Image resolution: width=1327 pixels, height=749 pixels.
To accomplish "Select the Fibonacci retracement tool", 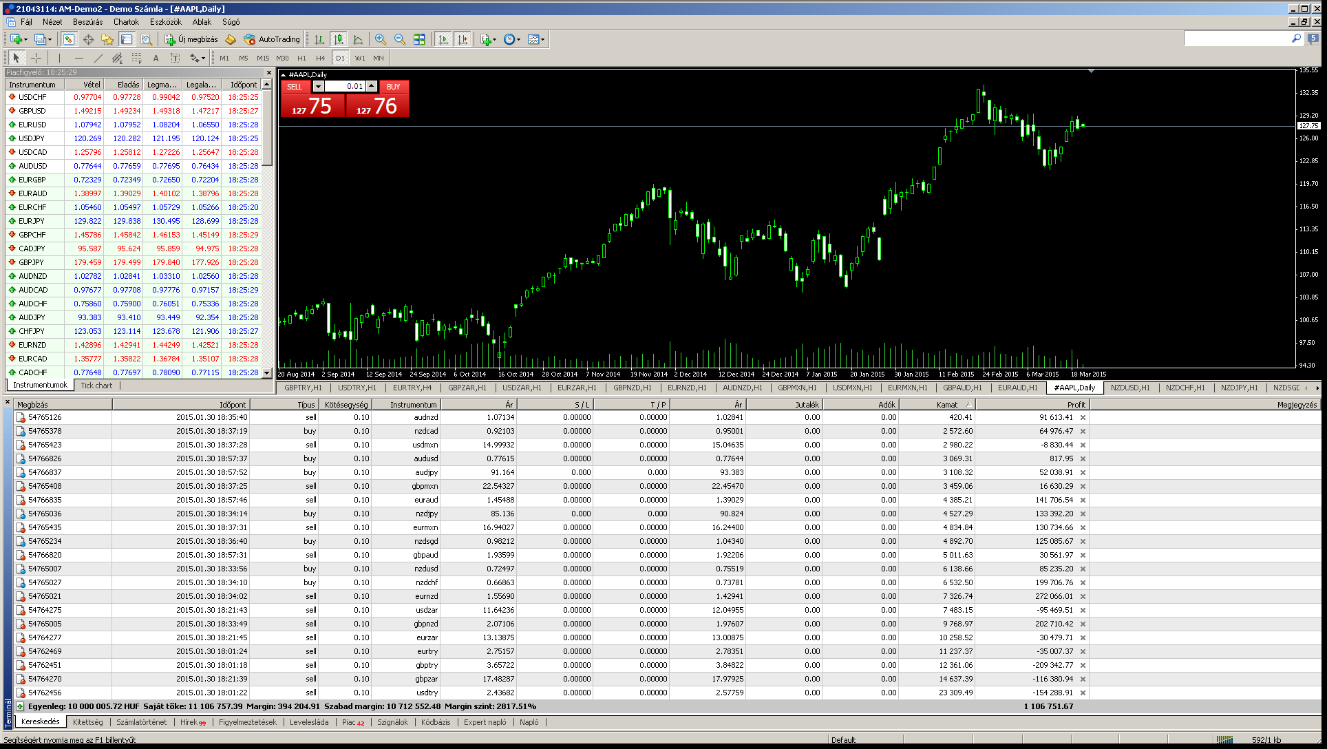I will click(x=136, y=58).
